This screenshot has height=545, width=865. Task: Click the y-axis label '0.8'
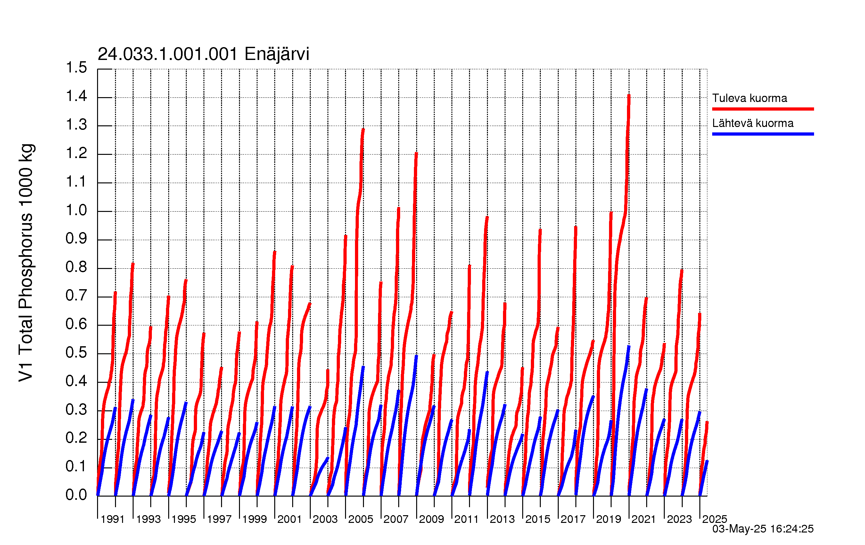(76, 267)
